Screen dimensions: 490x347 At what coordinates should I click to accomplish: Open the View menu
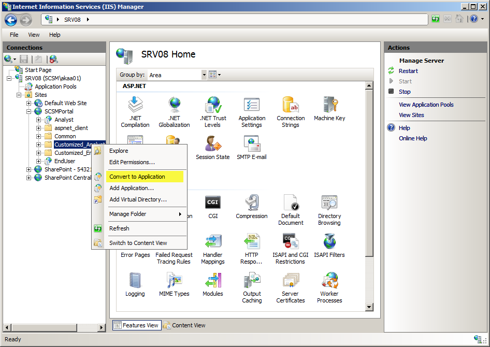coord(34,35)
